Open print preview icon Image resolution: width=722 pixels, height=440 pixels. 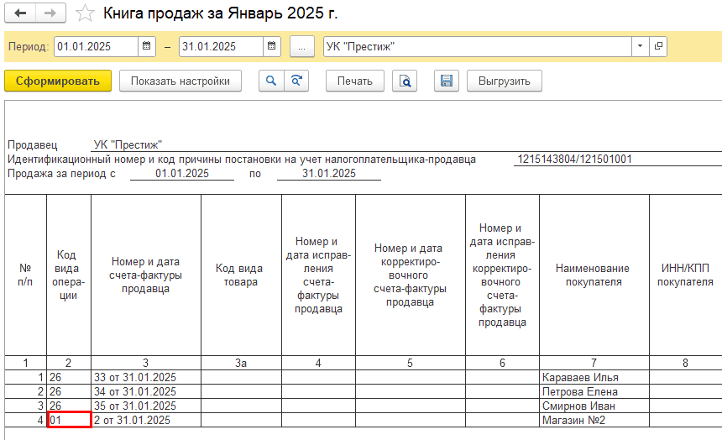point(405,81)
